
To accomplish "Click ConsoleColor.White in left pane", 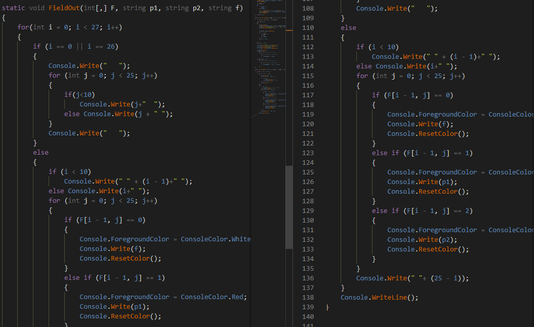I will tap(216, 239).
